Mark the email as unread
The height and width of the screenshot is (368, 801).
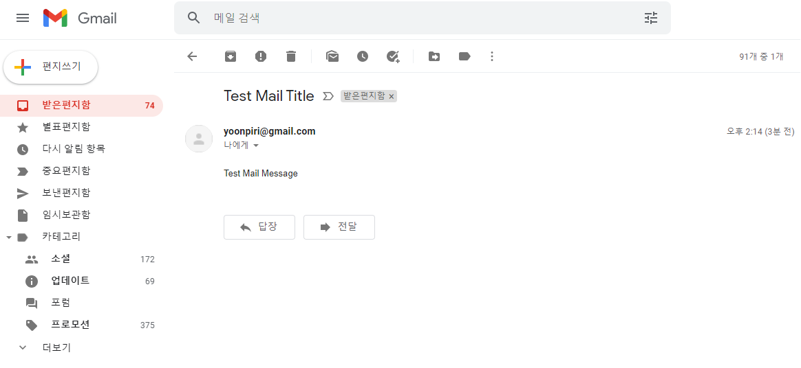click(x=332, y=56)
